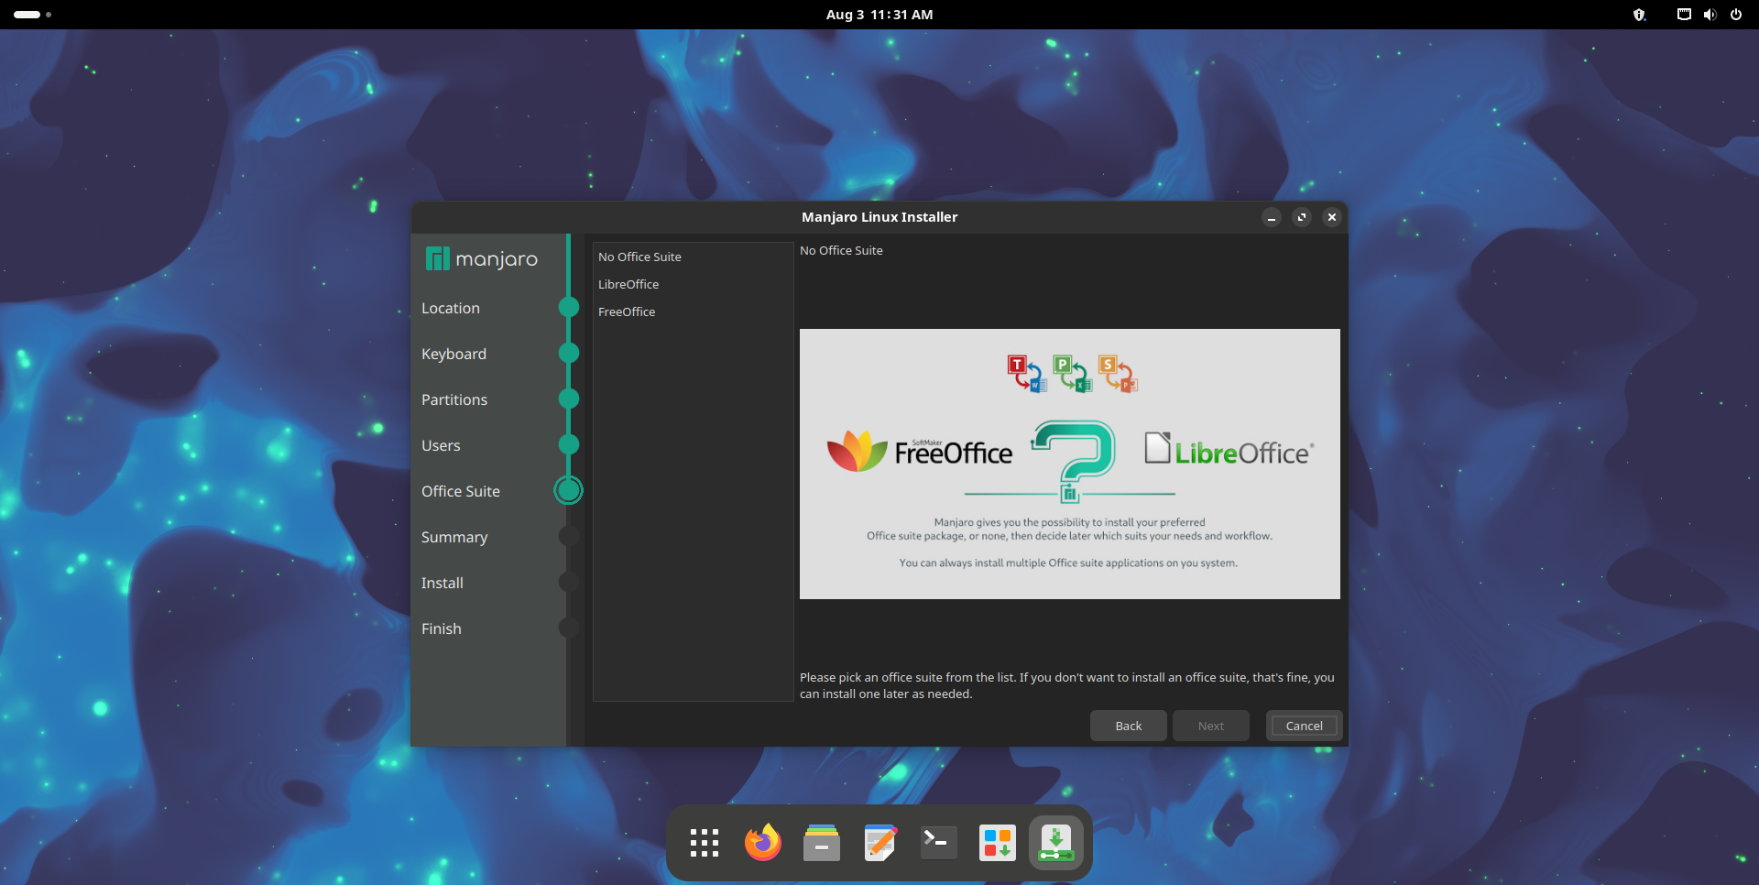Open the Location step in the sidebar
Screen dimensions: 1759x885
pyautogui.click(x=451, y=308)
